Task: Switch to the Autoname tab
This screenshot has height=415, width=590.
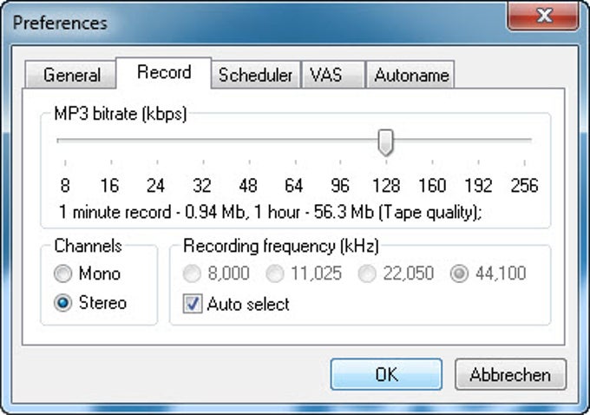Action: pyautogui.click(x=410, y=75)
